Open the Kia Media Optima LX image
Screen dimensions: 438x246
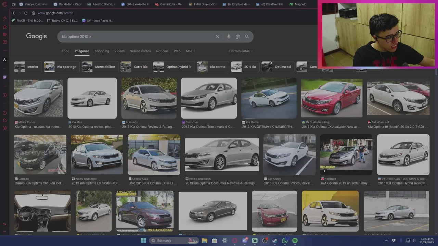[x=269, y=98]
